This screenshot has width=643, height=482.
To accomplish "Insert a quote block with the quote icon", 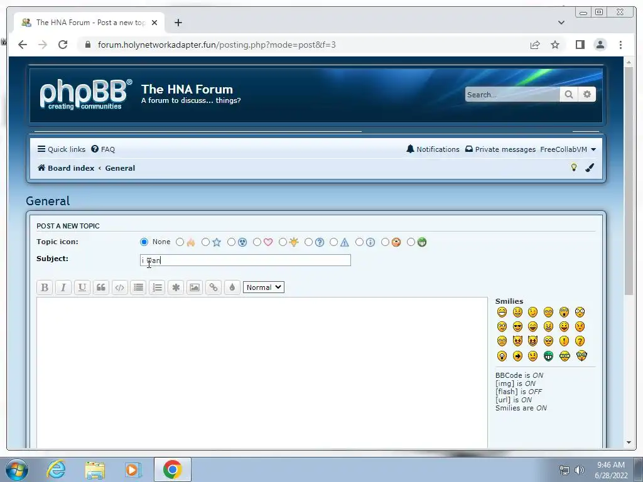I will point(101,287).
